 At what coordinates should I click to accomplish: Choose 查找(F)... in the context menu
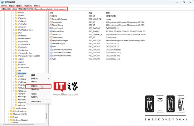(38, 82)
